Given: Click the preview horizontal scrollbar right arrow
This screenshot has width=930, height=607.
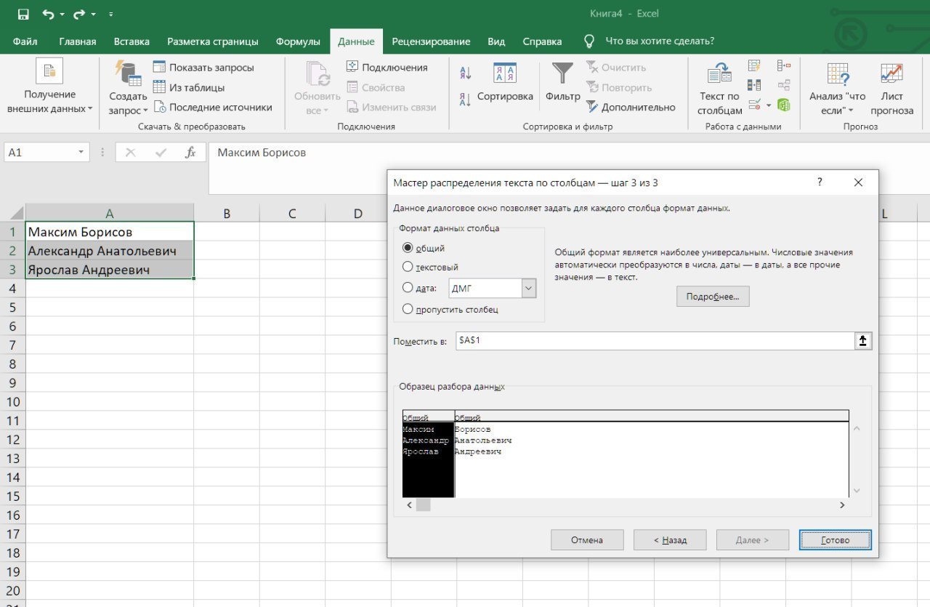Looking at the screenshot, I should coord(842,505).
